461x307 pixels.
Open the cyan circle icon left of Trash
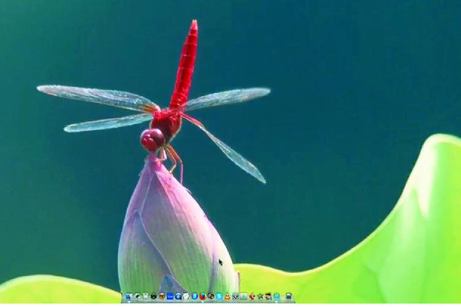click(x=277, y=296)
